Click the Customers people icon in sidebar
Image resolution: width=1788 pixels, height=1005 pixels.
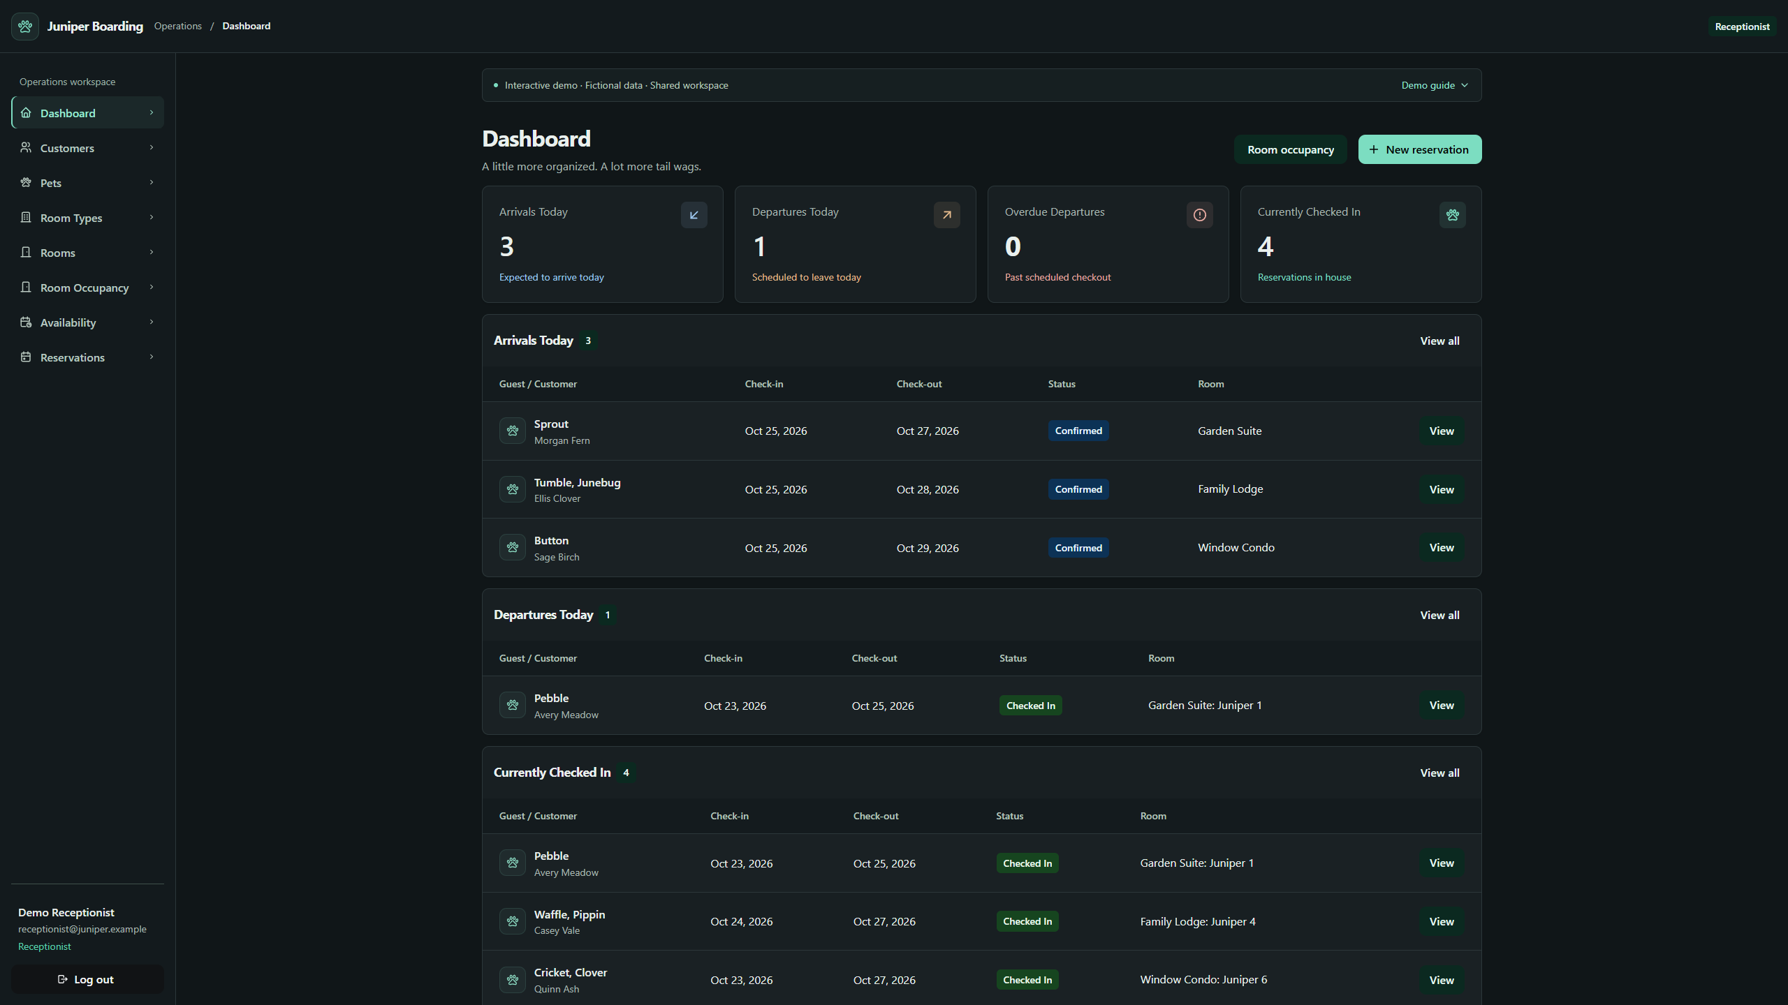[x=26, y=147]
